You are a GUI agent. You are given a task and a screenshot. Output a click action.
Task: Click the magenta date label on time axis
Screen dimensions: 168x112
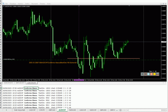pyautogui.click(x=79, y=80)
